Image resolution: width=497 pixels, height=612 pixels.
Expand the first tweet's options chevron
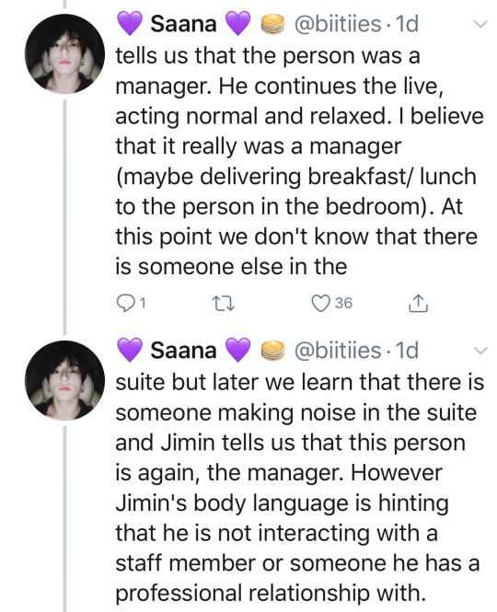point(480,24)
